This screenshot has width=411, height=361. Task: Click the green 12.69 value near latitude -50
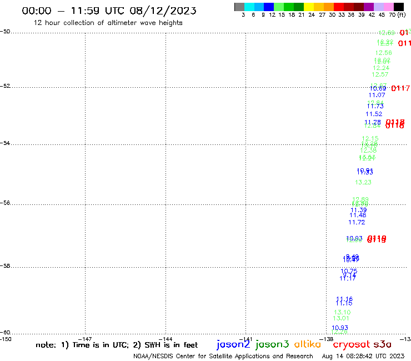[387, 33]
